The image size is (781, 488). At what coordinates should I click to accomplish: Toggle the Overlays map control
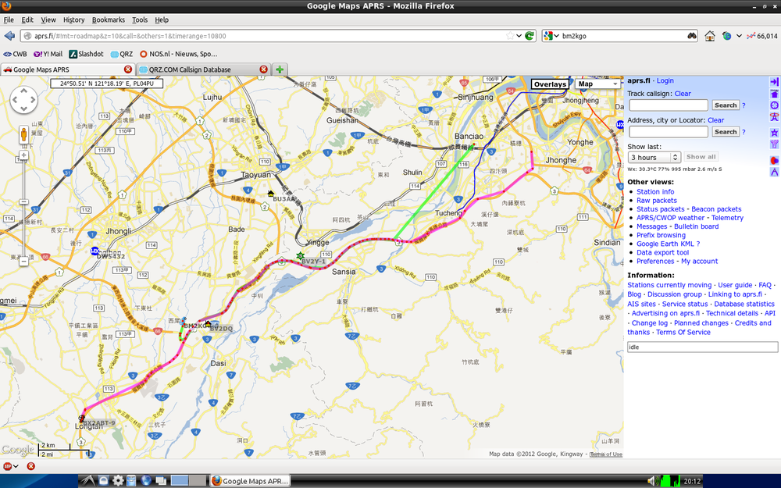[550, 84]
